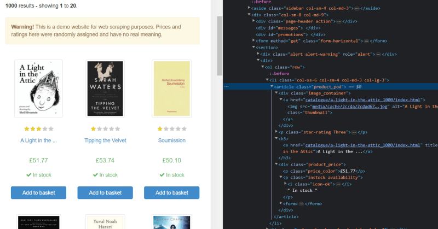Select the " In stock " text node
The width and height of the screenshot is (438, 229).
(x=302, y=191)
